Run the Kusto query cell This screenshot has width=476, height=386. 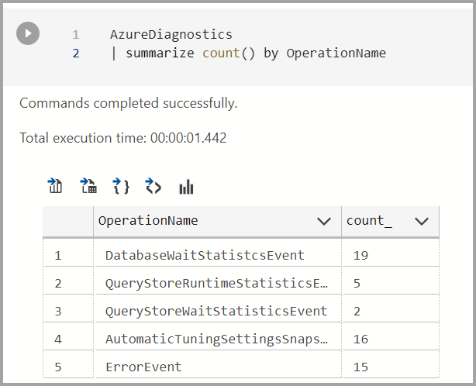28,33
